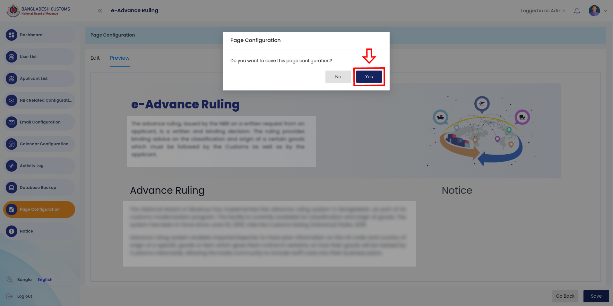Click 'Logged in as Admin' text
This screenshot has height=306, width=613.
(x=543, y=11)
